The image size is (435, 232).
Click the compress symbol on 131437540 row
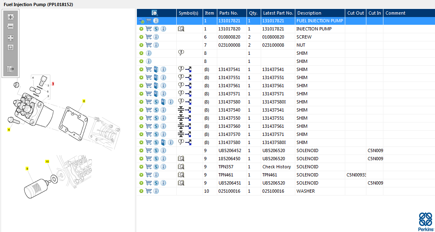[181, 110]
